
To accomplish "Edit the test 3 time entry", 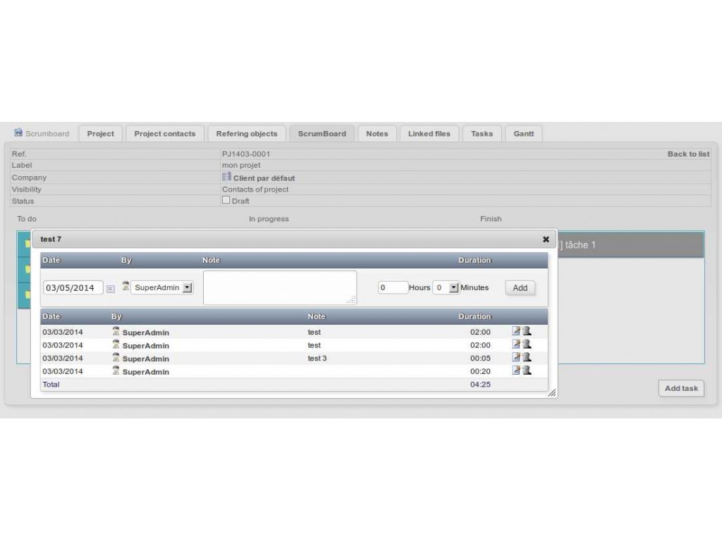I will (516, 357).
